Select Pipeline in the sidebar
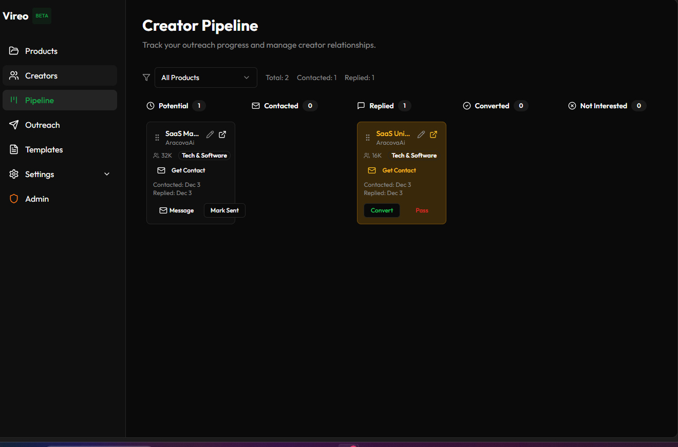The image size is (678, 447). tap(60, 100)
